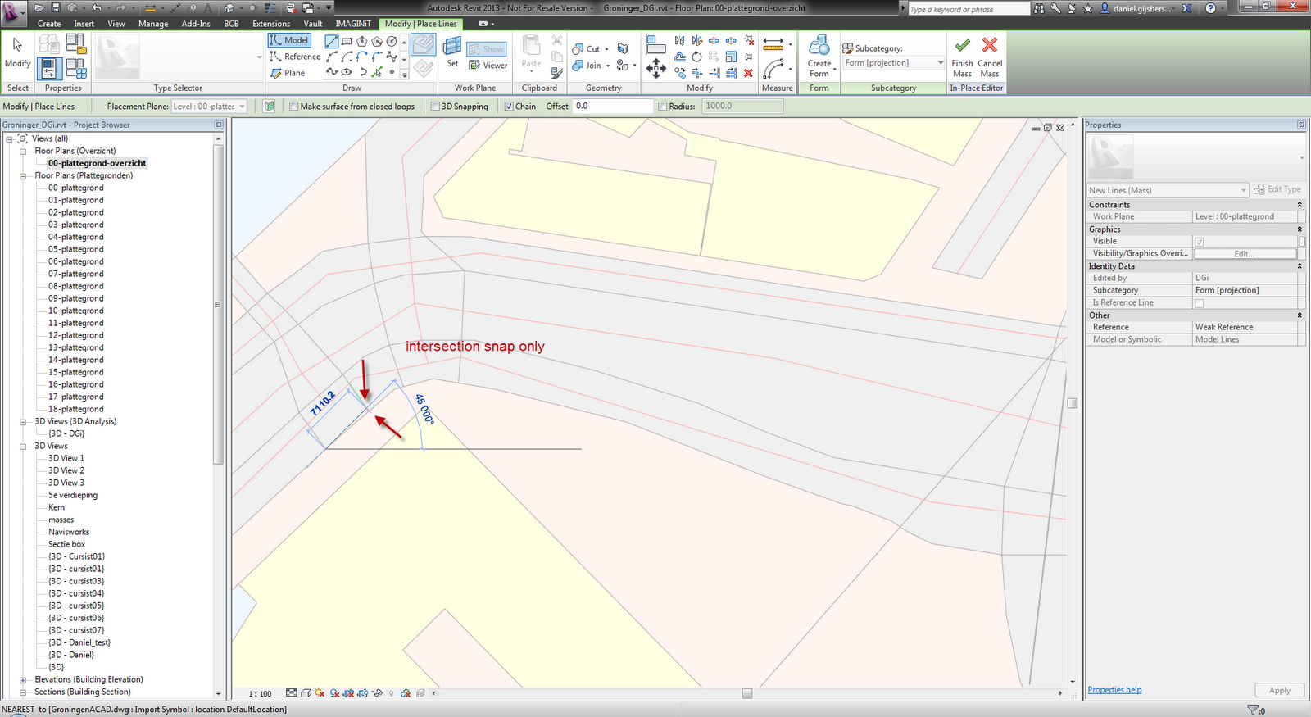Click the drawing view horizontal scrollbar thumb
Image resolution: width=1311 pixels, height=717 pixels.
click(x=747, y=693)
